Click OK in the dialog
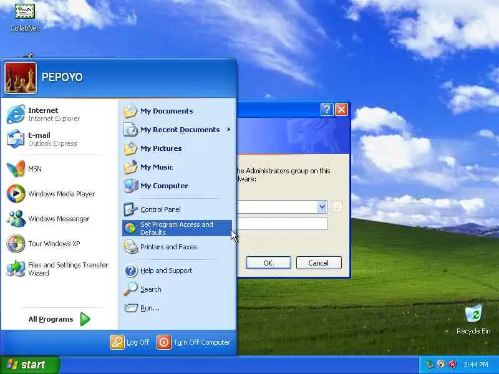The width and height of the screenshot is (499, 374). coord(268,263)
